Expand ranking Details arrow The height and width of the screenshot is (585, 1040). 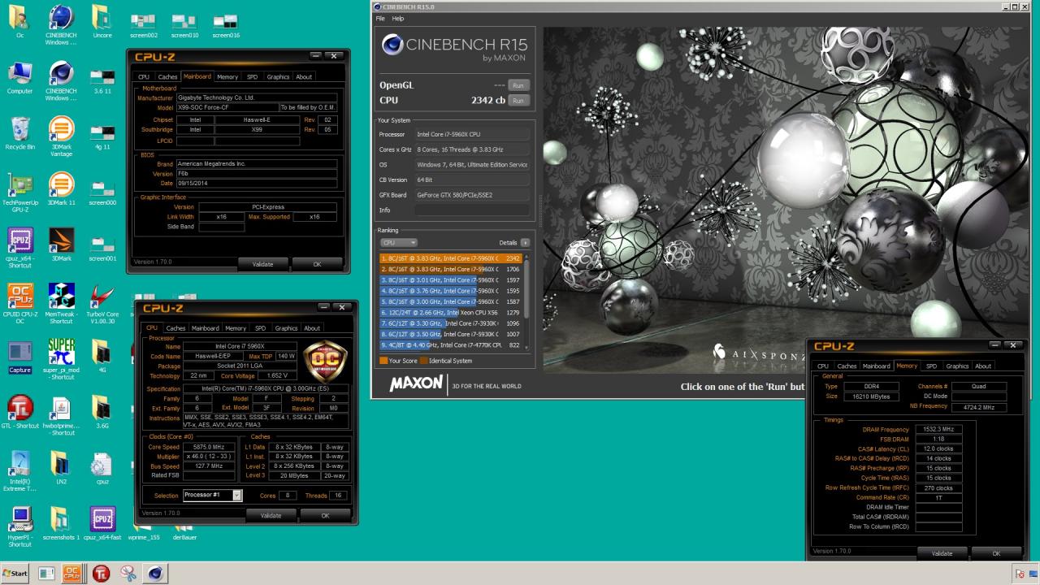[525, 242]
